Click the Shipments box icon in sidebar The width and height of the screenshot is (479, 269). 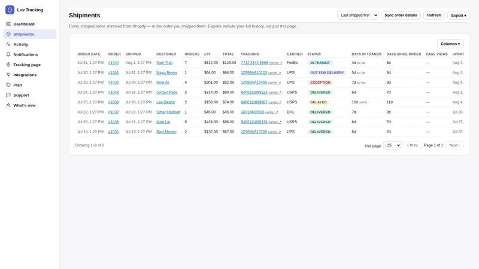click(x=8, y=34)
